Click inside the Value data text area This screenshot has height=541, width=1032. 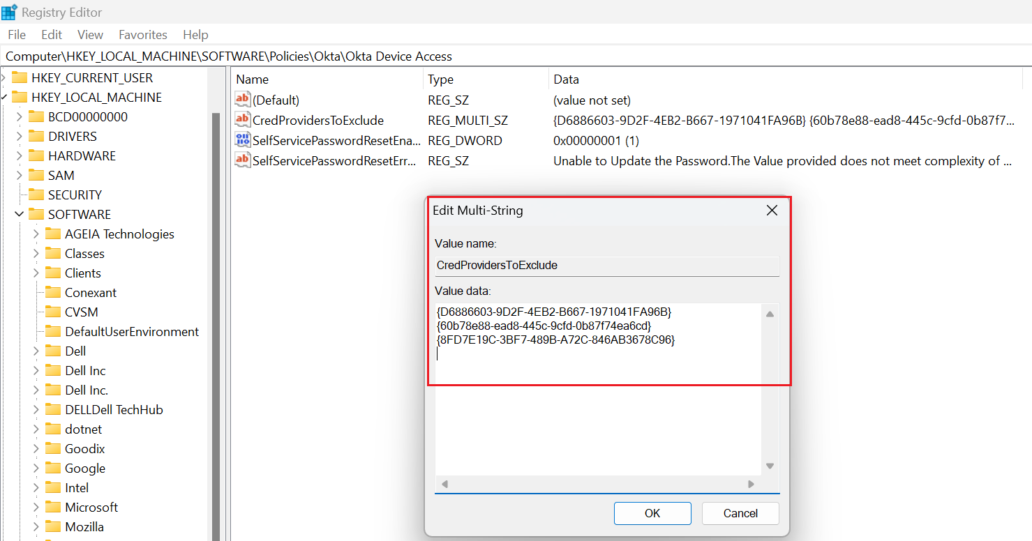point(598,389)
